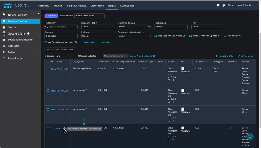Open the Operating System dropdown
The image size is (261, 148).
click(134, 27)
